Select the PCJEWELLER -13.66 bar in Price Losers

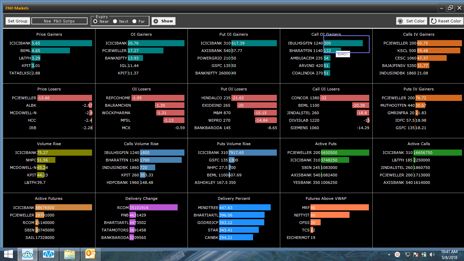(65, 98)
